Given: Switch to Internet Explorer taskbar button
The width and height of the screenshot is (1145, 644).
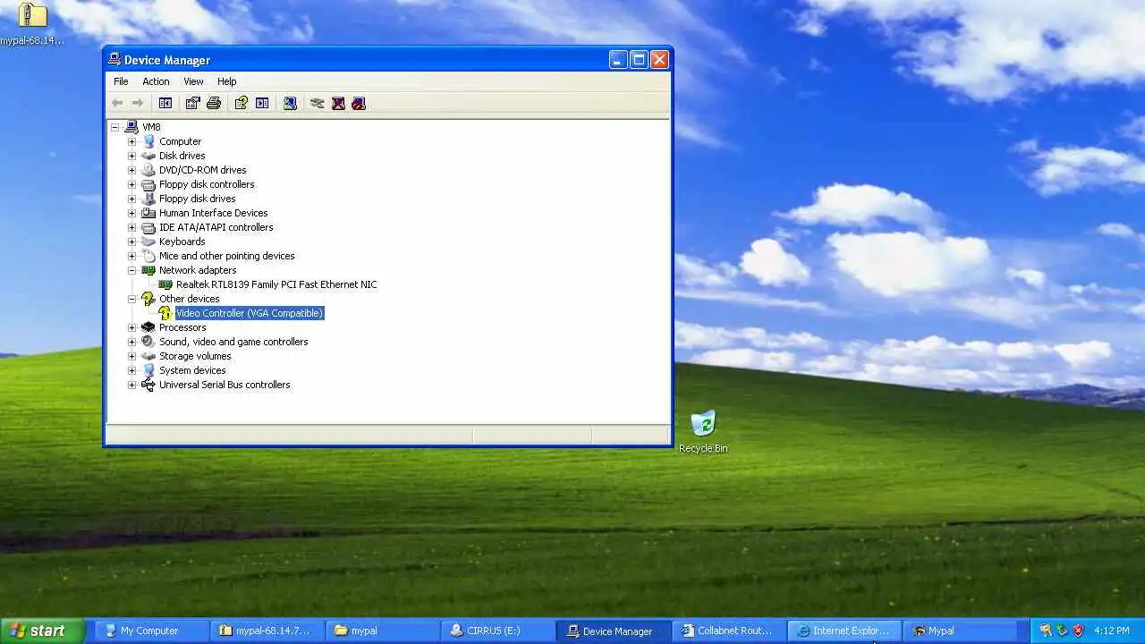Looking at the screenshot, I should (844, 631).
